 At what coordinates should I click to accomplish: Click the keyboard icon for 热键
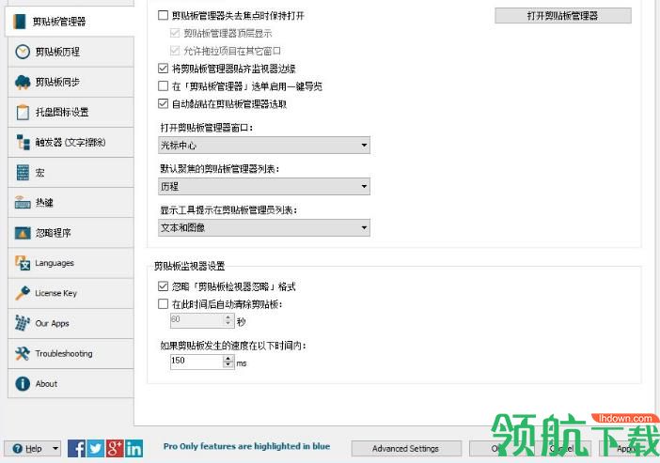tap(23, 203)
